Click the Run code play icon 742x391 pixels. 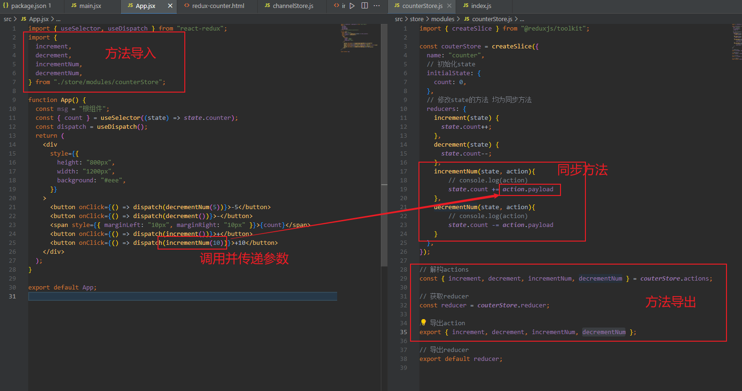[352, 6]
